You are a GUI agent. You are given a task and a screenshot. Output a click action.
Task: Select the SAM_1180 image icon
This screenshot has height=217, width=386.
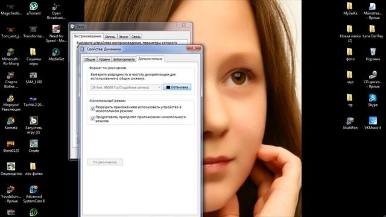coord(34,75)
